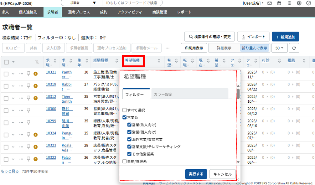Expand the row chevron for candidate 10300
The height and width of the screenshot is (185, 315).
(13, 110)
